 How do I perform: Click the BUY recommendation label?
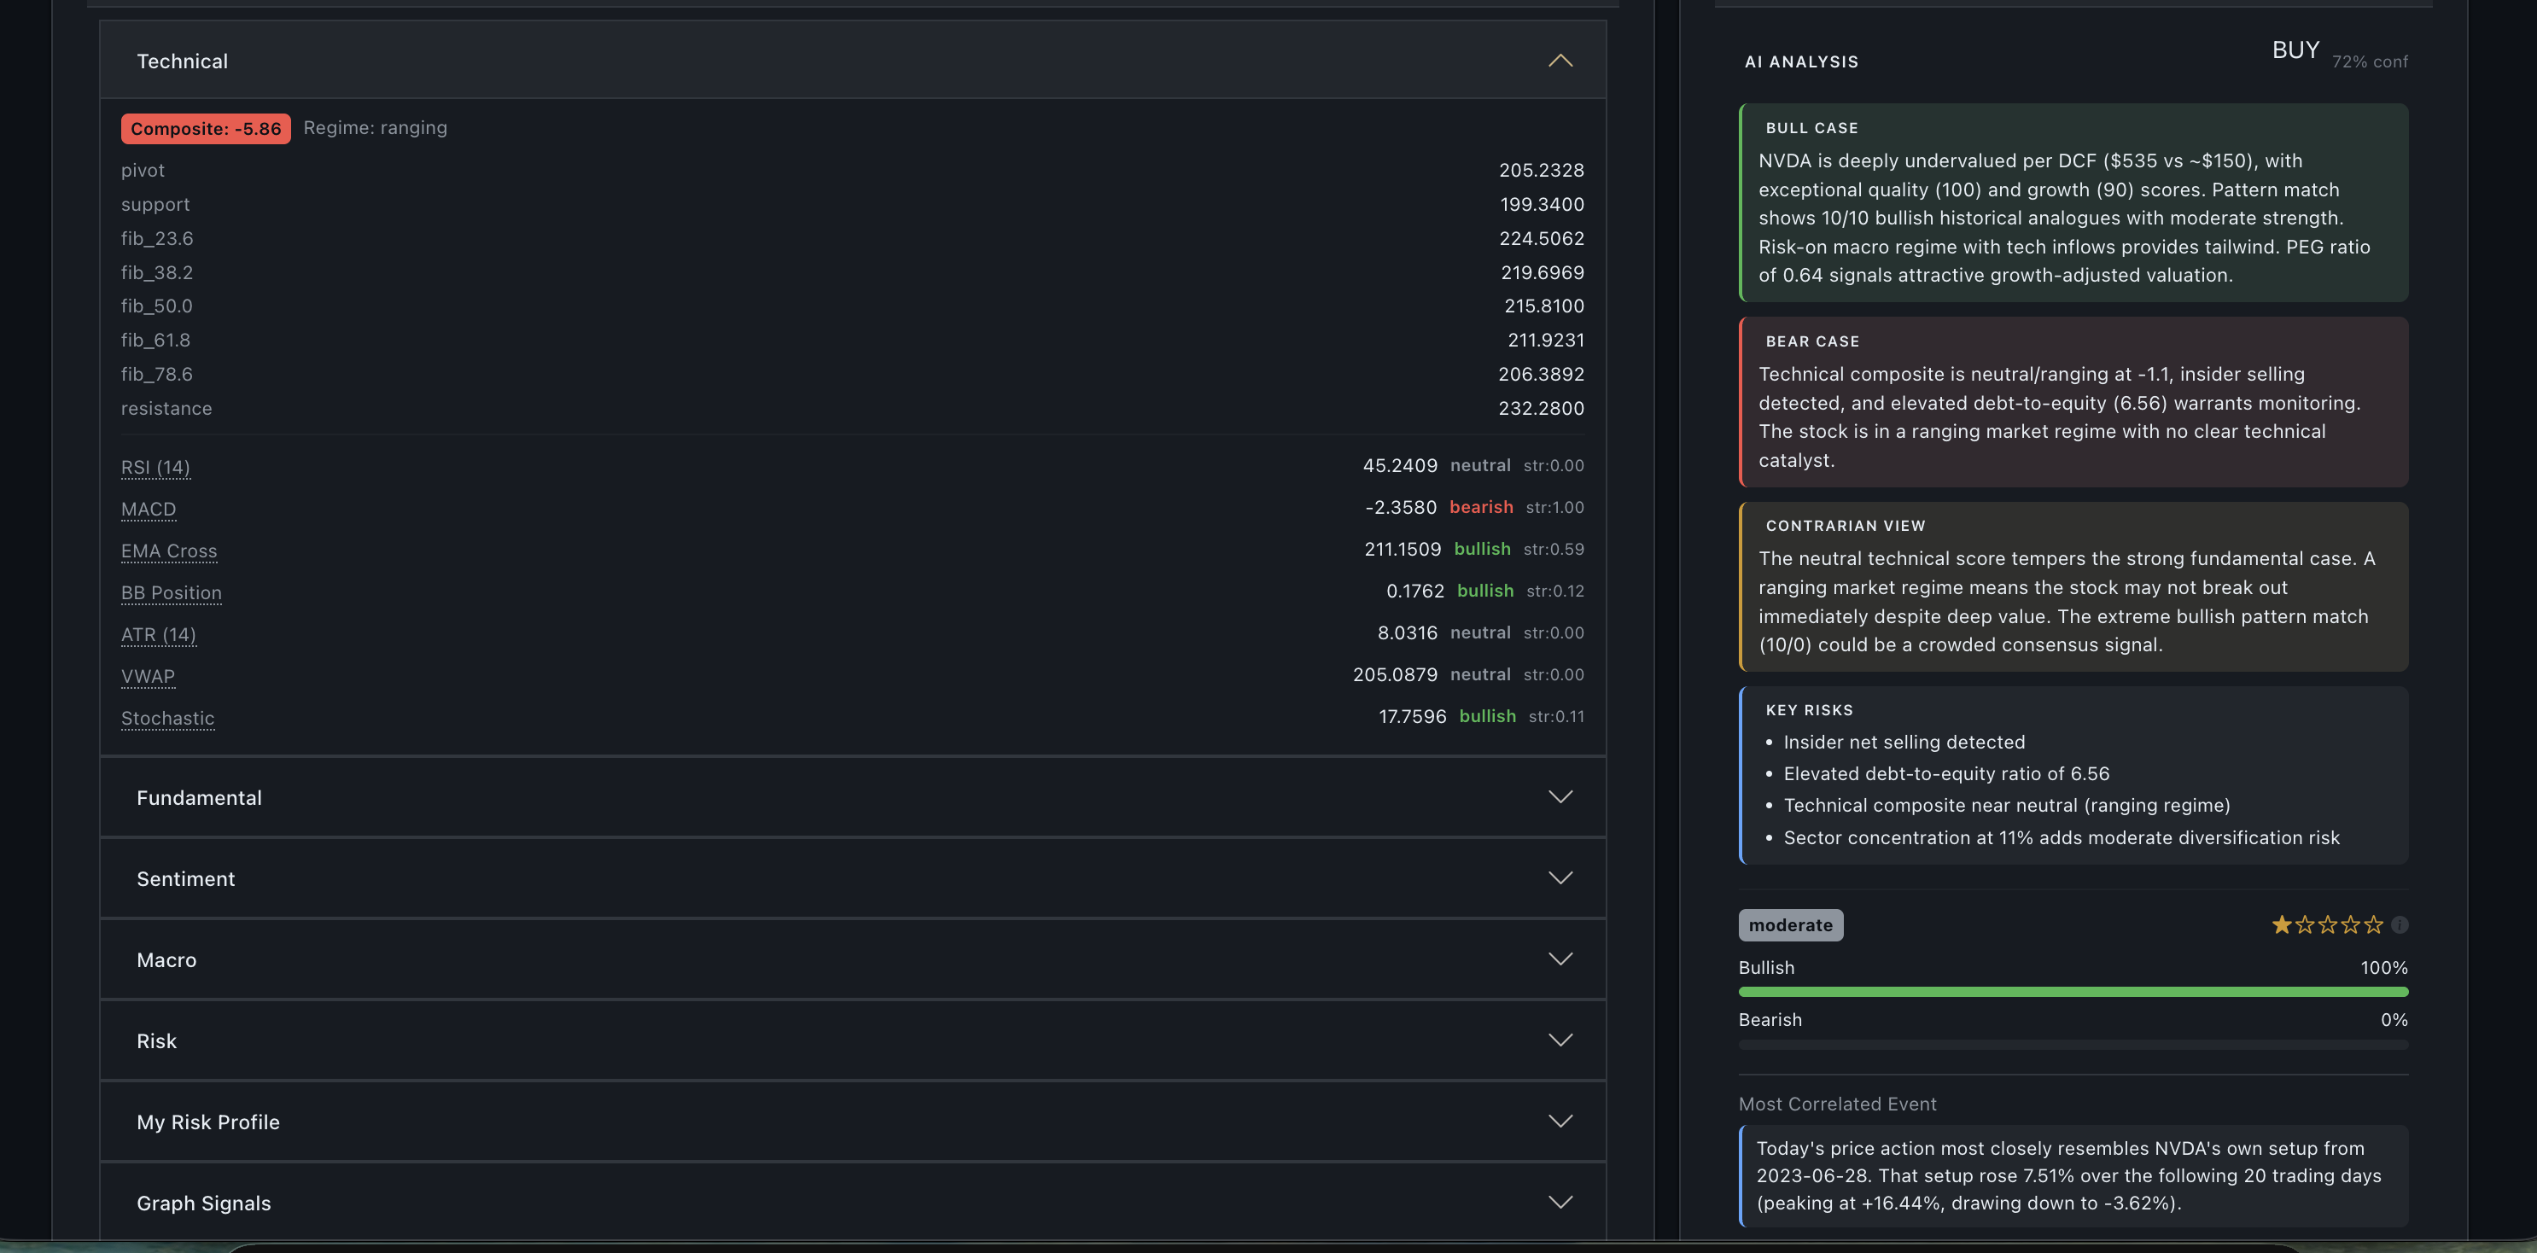click(2295, 50)
